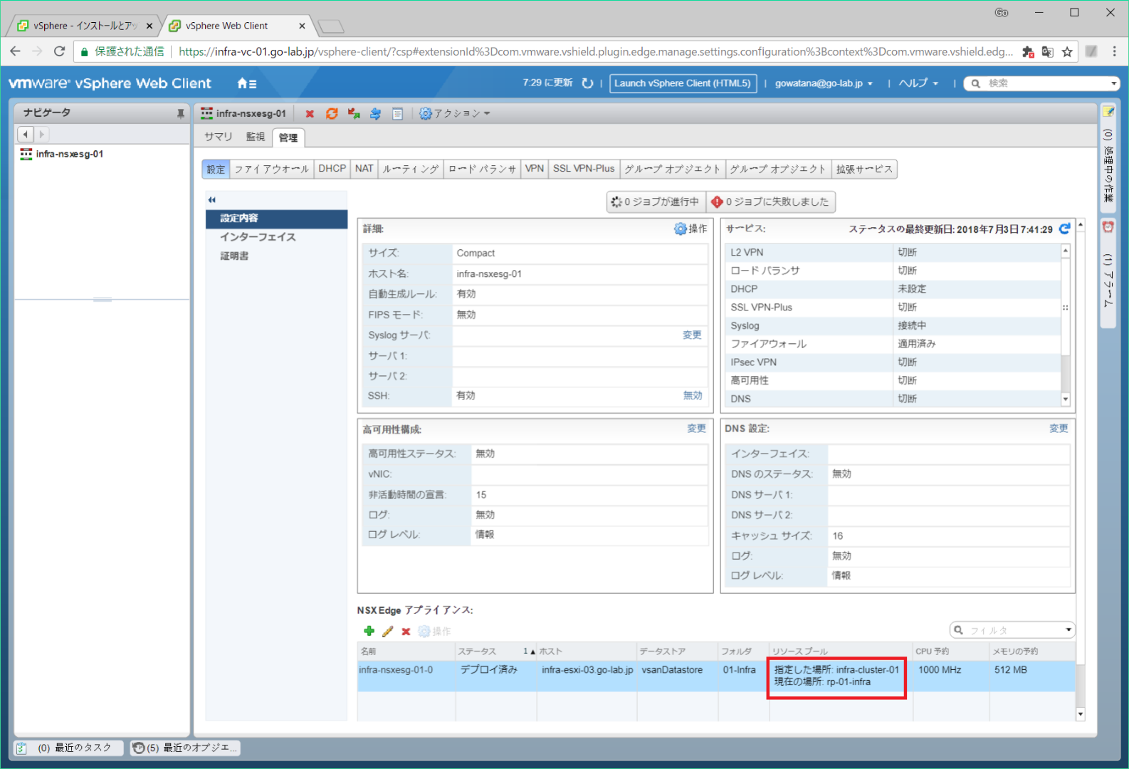Open the vSphere home menu icon
Image resolution: width=1129 pixels, height=769 pixels.
[x=246, y=83]
